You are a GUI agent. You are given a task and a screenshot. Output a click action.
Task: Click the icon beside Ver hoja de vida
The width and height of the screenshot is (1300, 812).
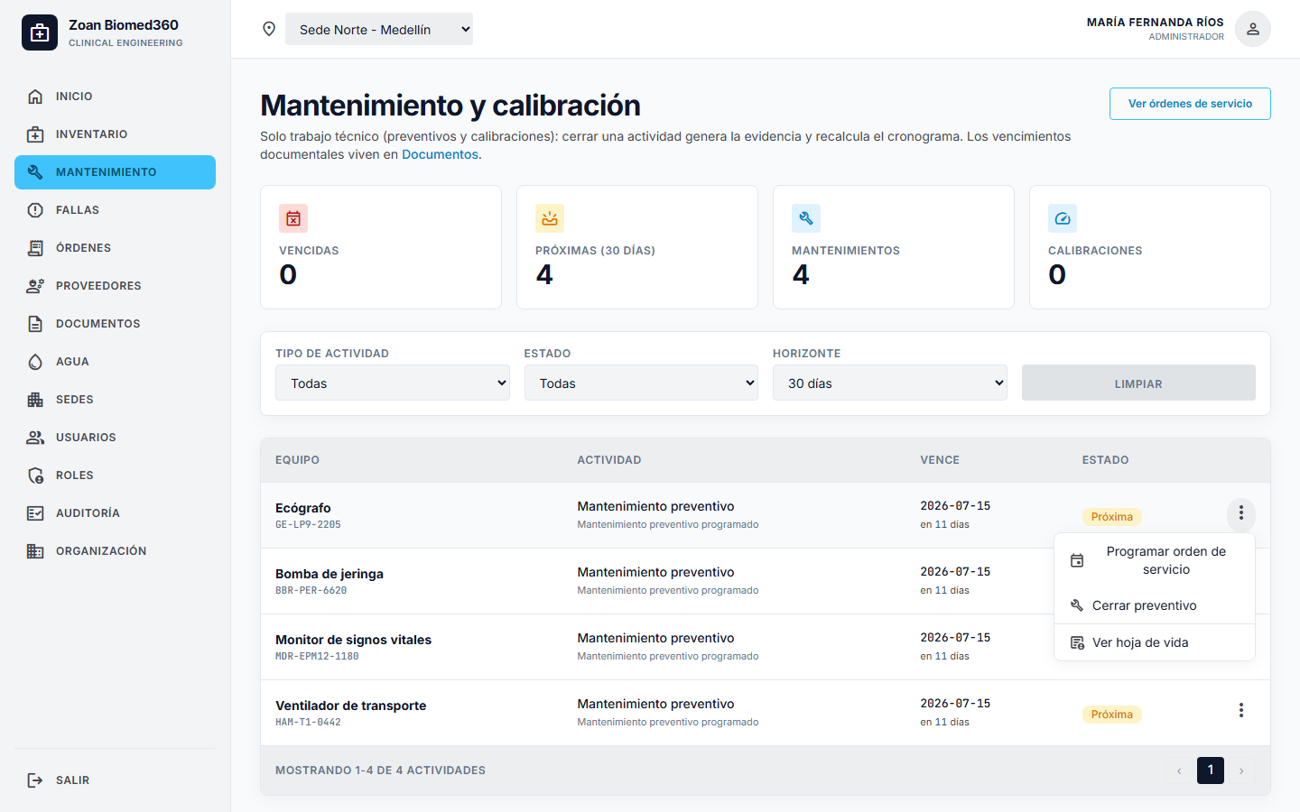(x=1077, y=642)
